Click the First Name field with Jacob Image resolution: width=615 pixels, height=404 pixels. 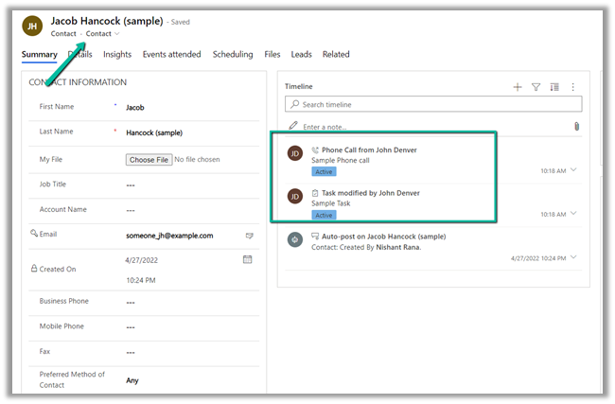coord(180,108)
